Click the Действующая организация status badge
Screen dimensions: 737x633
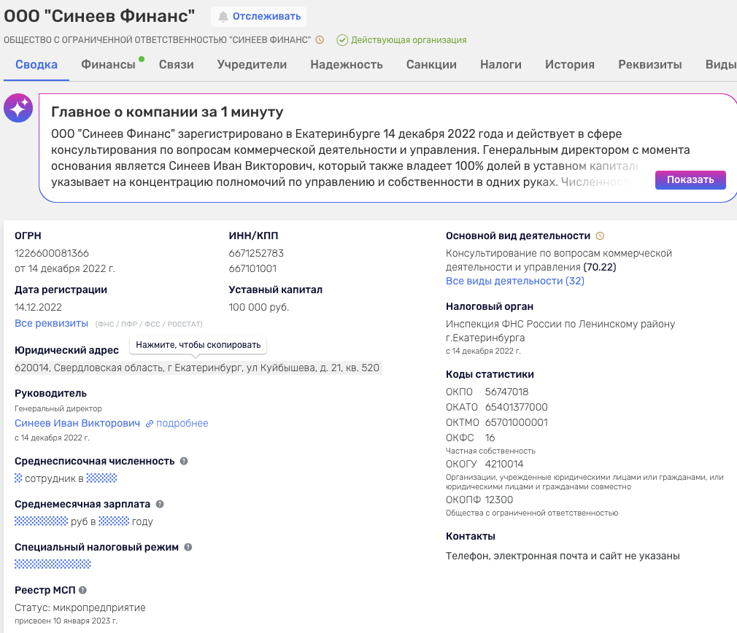(401, 40)
